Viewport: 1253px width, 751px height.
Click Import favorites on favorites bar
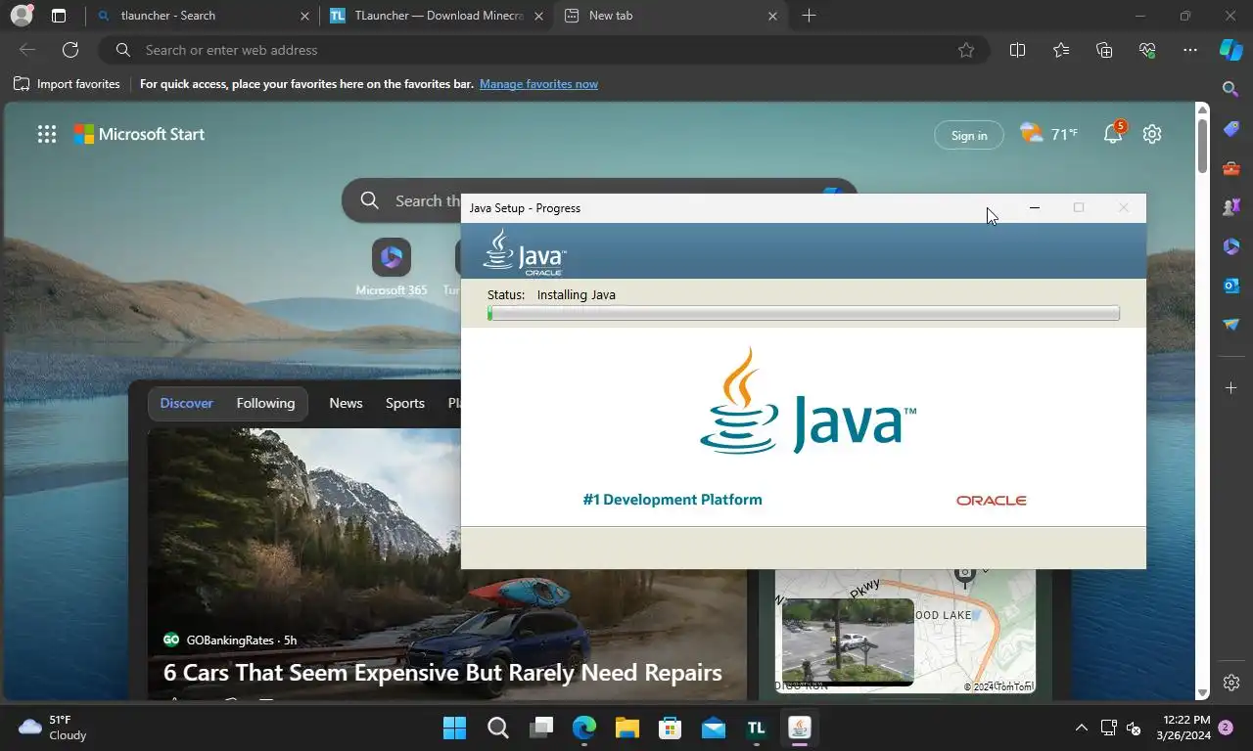[67, 84]
